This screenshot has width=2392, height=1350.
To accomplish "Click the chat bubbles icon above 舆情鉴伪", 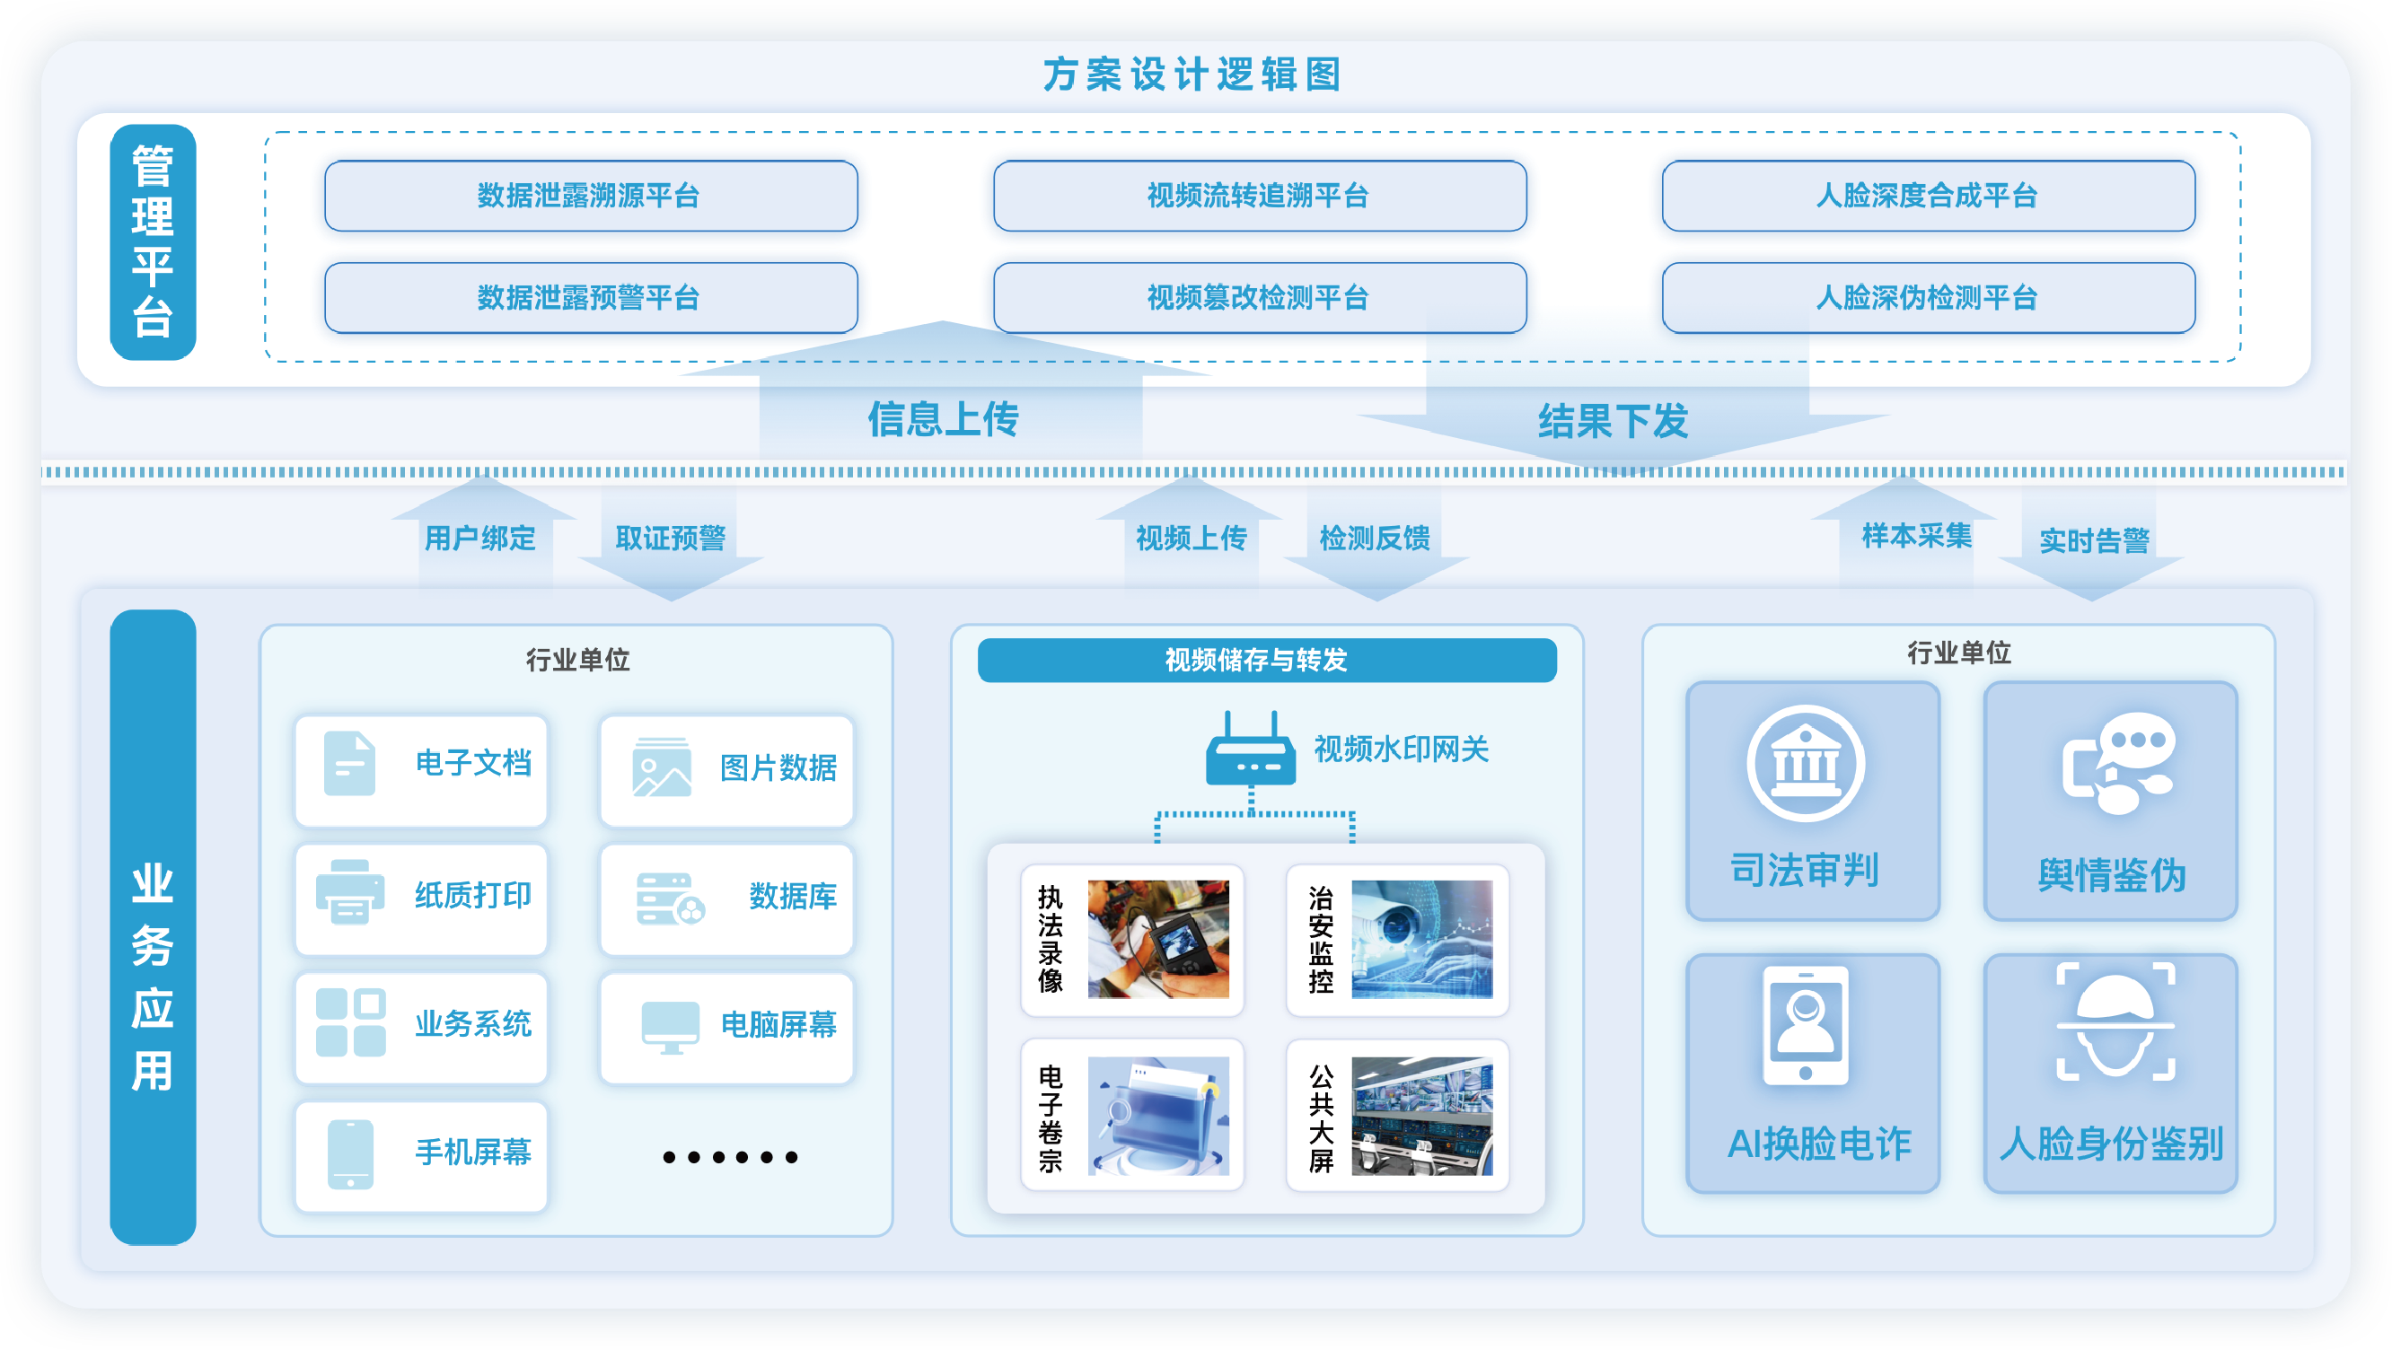I will 2119,764.
